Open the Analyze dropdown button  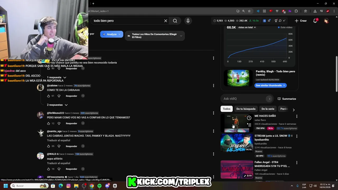(111, 34)
